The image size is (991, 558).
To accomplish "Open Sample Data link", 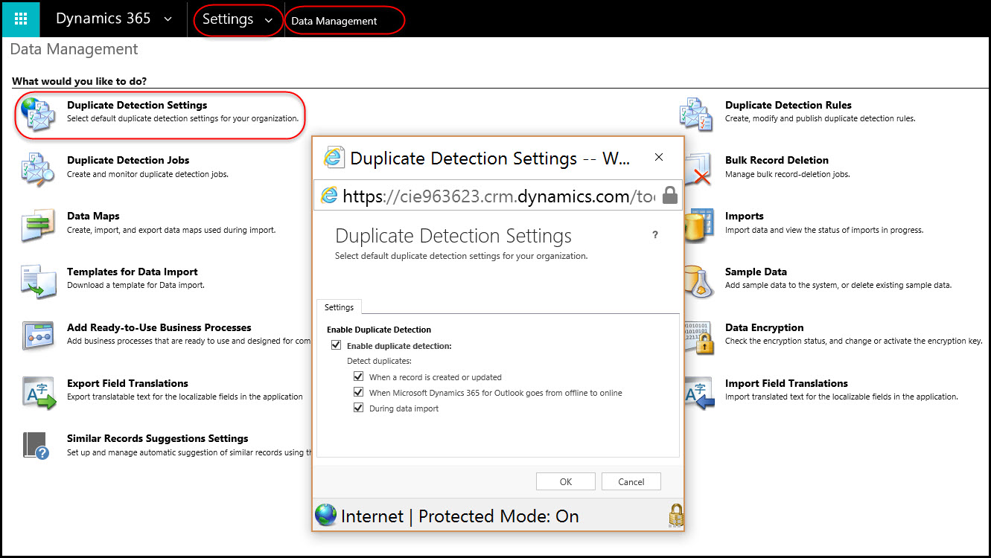I will pyautogui.click(x=756, y=272).
